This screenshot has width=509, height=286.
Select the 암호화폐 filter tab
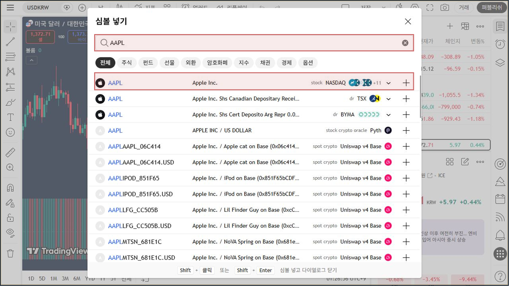click(217, 63)
